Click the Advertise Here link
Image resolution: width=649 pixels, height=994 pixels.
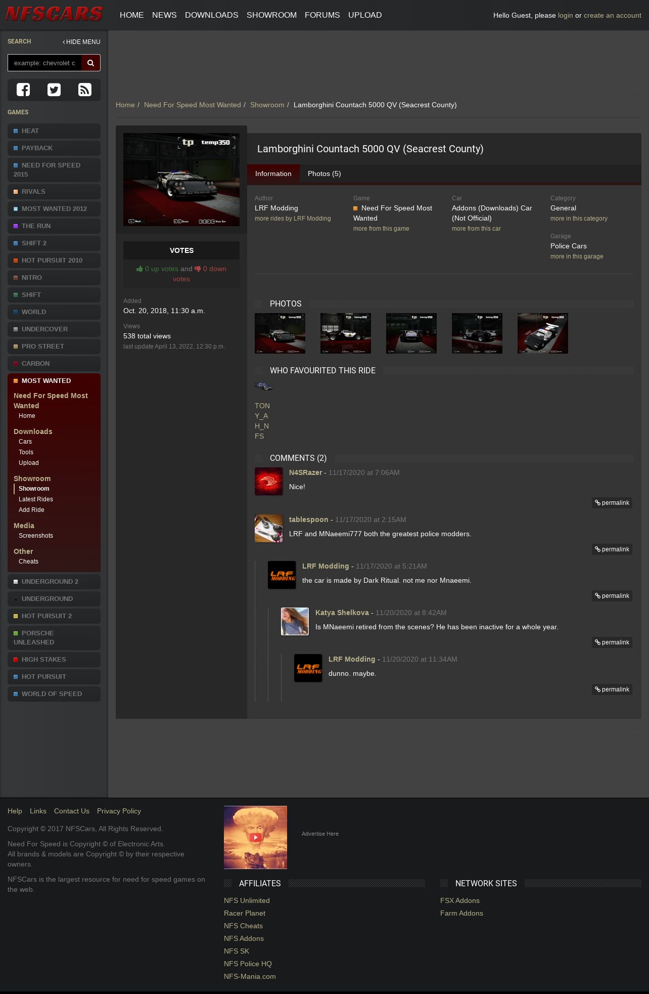pos(320,834)
